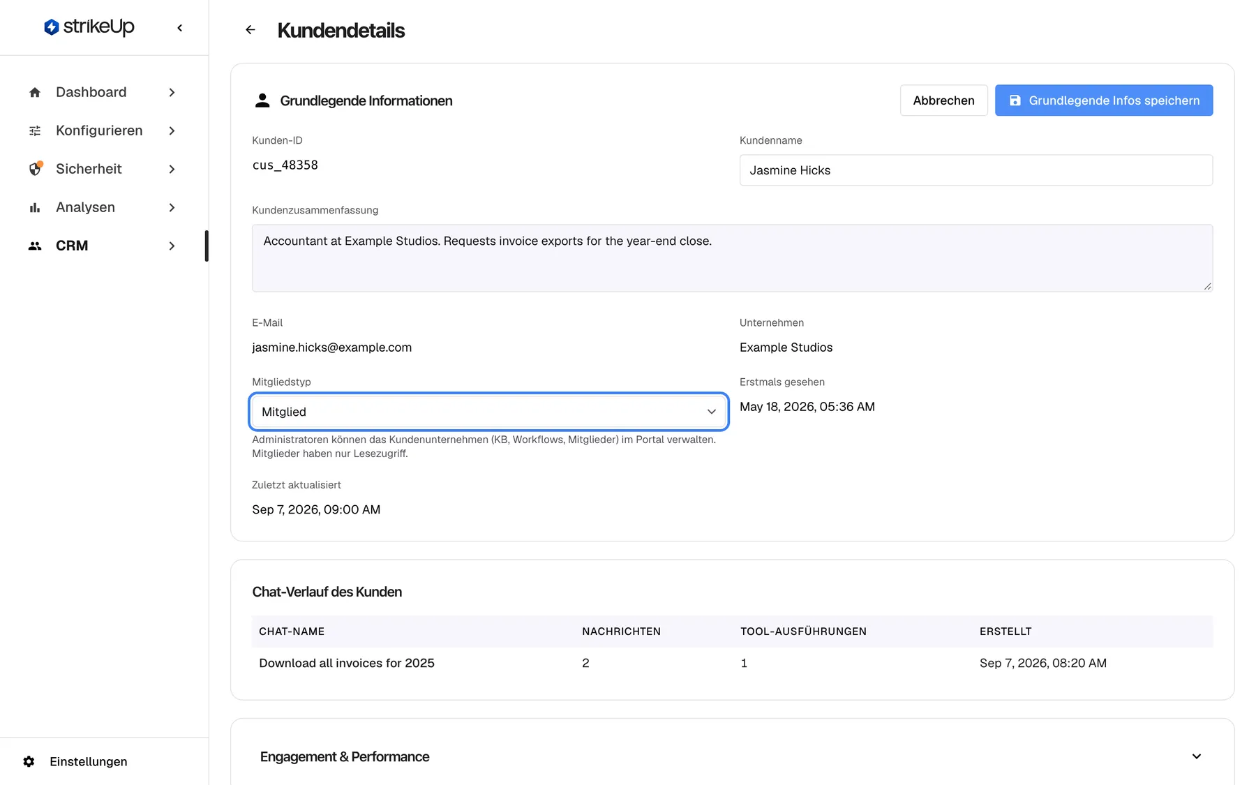Click the email jasmine.hicks@example.com
Image resolution: width=1256 pixels, height=785 pixels.
331,347
